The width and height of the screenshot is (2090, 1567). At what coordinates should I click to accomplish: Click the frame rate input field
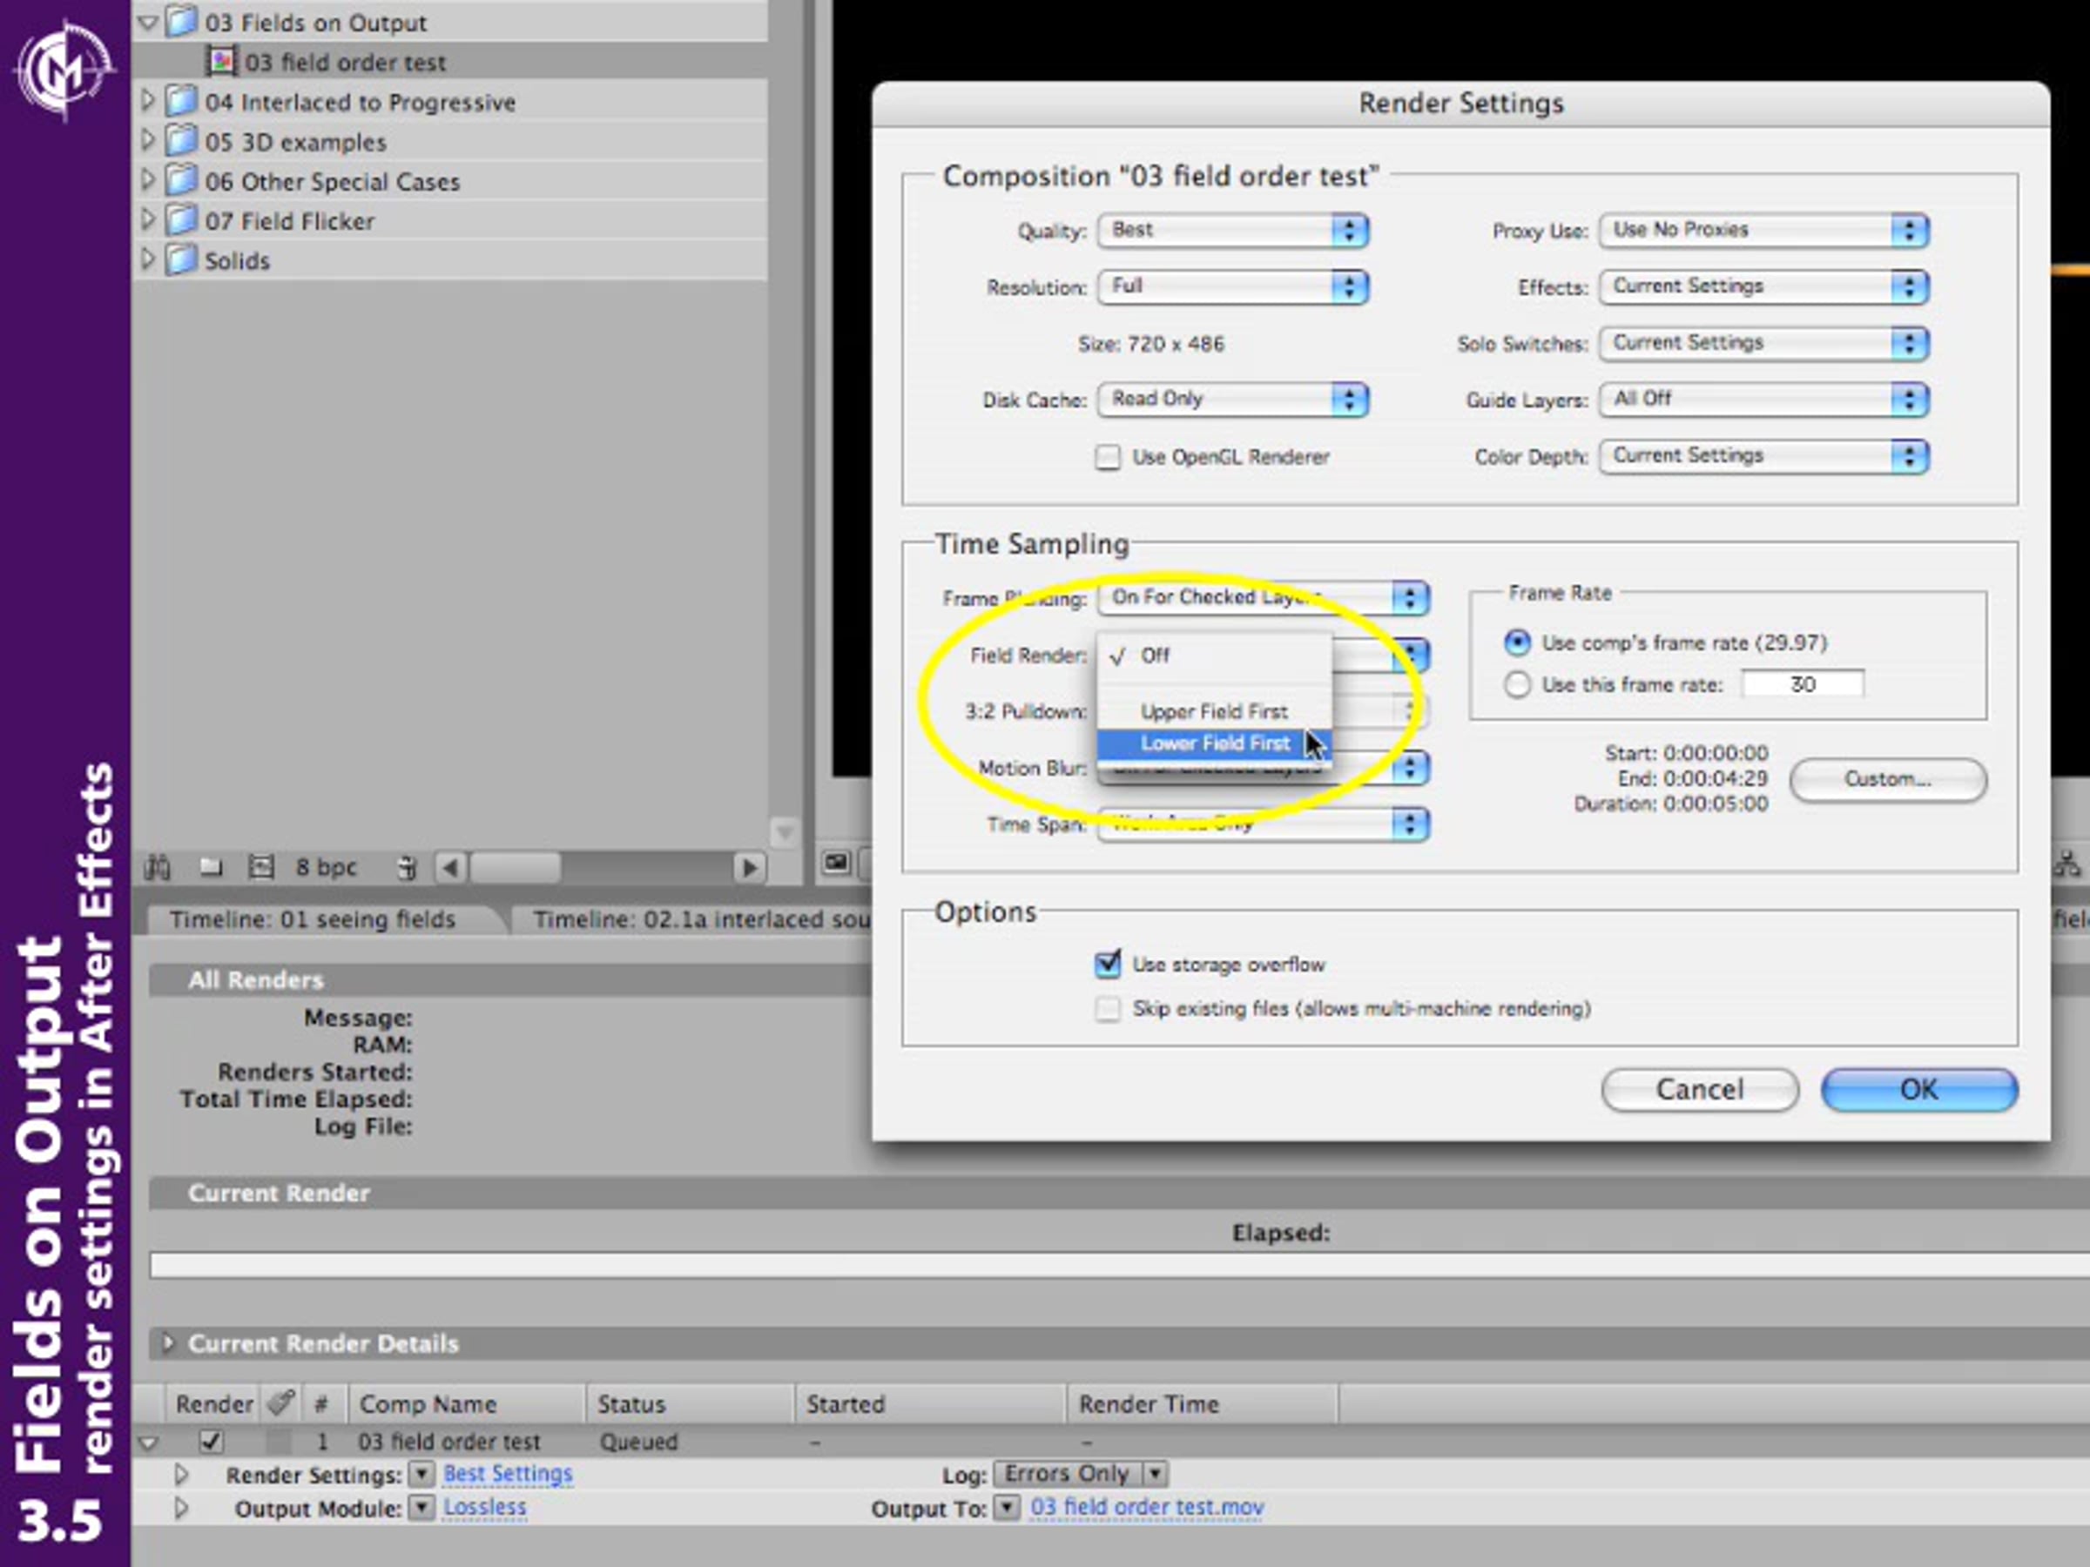pos(1802,685)
